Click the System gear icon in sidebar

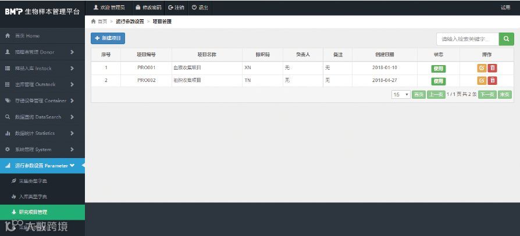(8, 149)
